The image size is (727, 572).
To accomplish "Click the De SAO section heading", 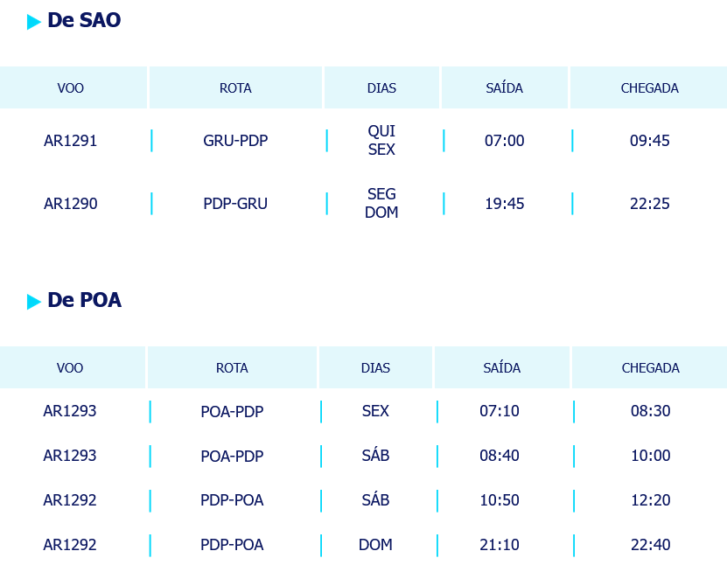I will click(84, 21).
